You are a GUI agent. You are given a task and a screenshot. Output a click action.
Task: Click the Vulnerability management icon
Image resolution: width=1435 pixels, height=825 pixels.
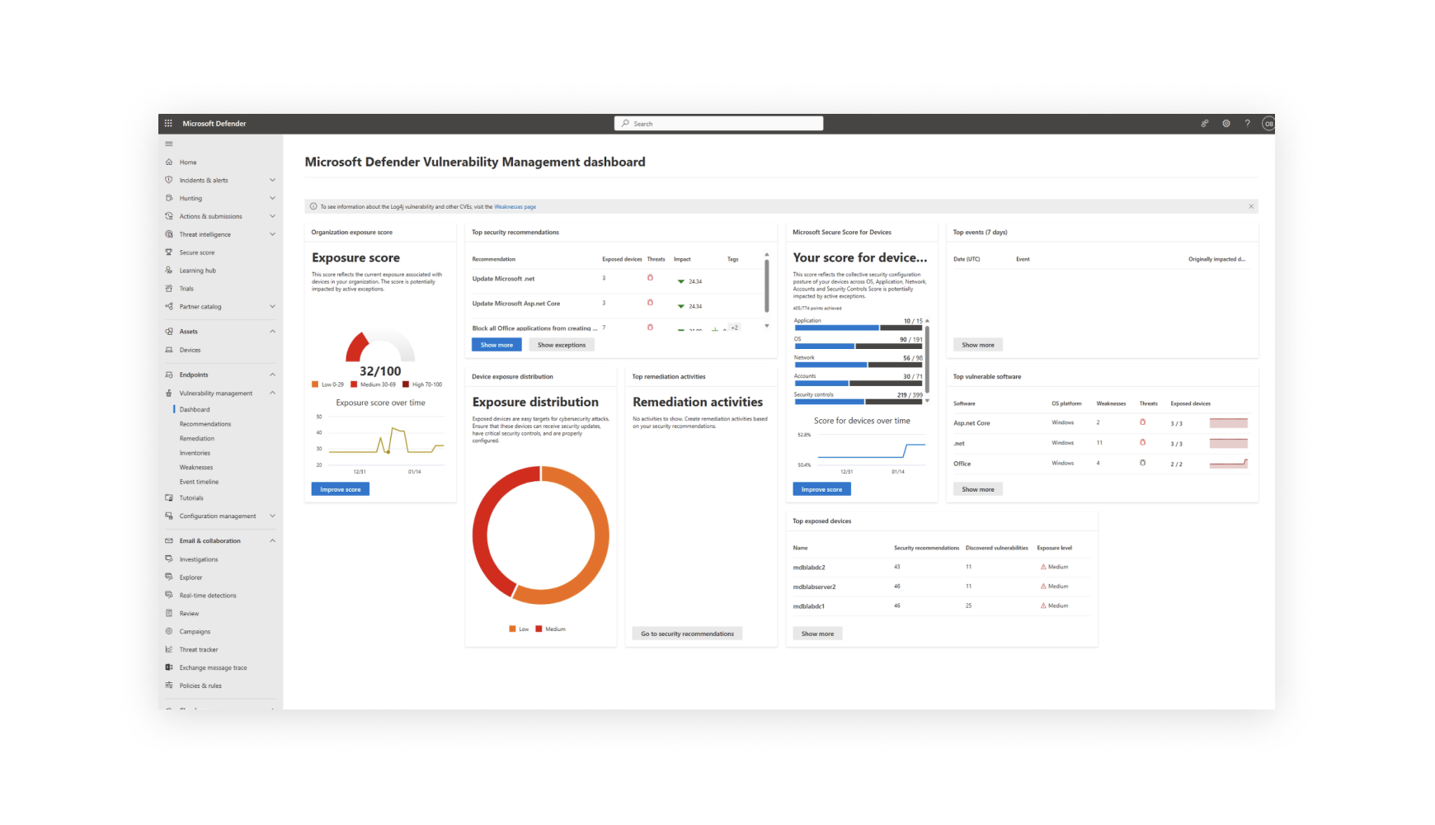169,394
